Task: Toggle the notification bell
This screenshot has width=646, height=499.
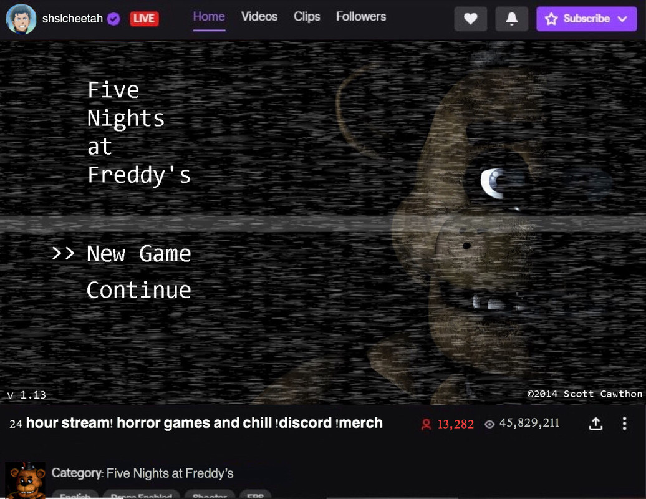Action: click(512, 19)
